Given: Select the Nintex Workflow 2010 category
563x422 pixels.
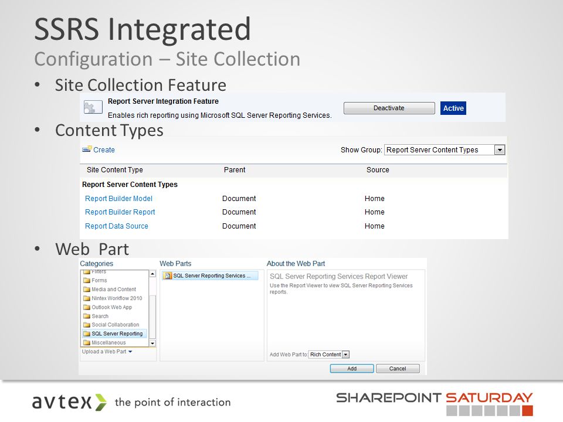Looking at the screenshot, I should tap(117, 298).
